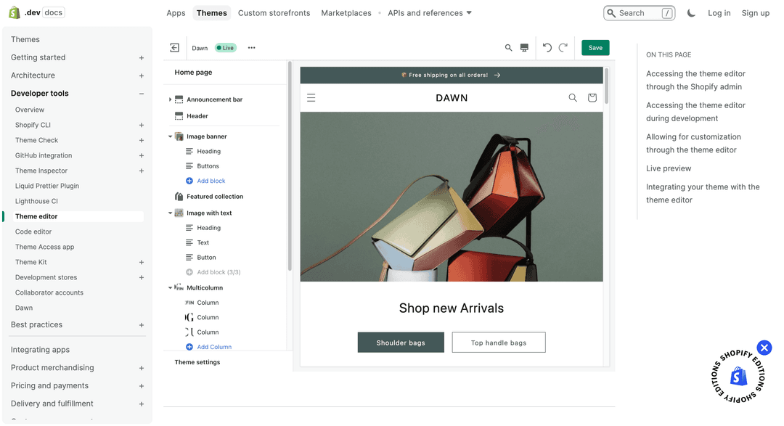
Task: Open the theme search in the editor toolbar
Action: pyautogui.click(x=508, y=47)
